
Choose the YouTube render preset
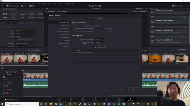click(x=13, y=14)
